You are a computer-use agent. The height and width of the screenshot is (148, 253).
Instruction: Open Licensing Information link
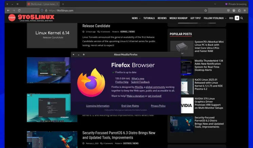pos(98,106)
